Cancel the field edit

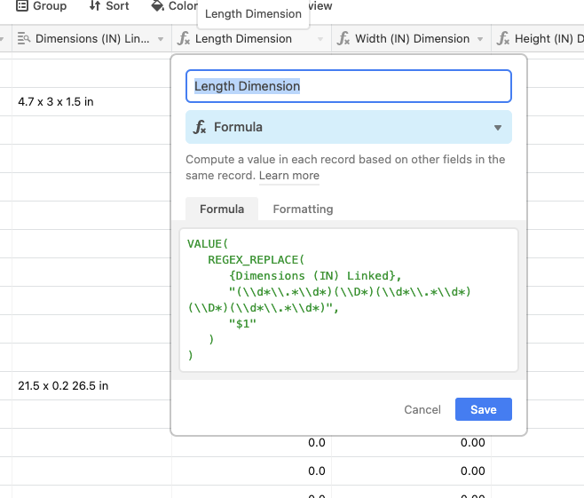422,409
